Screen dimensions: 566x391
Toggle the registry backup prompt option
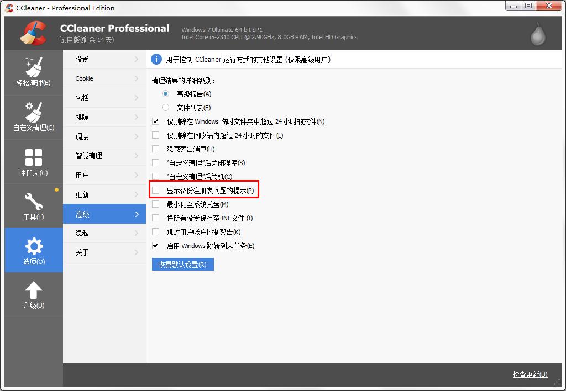156,189
